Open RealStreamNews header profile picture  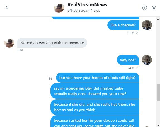pyautogui.click(x=59, y=8)
